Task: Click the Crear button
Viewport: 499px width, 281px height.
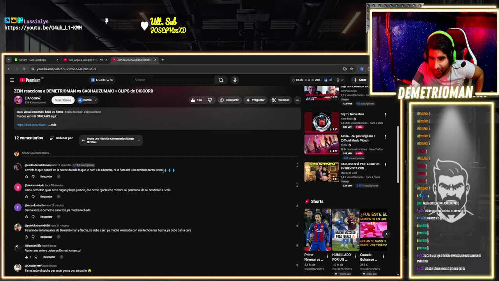Action: (x=359, y=80)
